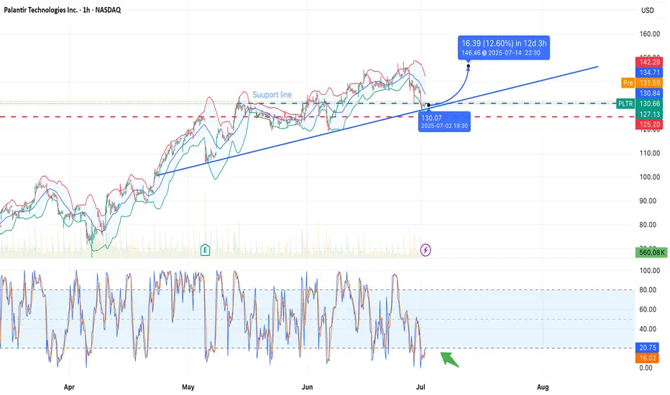
Task: Click the blue 134.71 price label
Action: [649, 72]
